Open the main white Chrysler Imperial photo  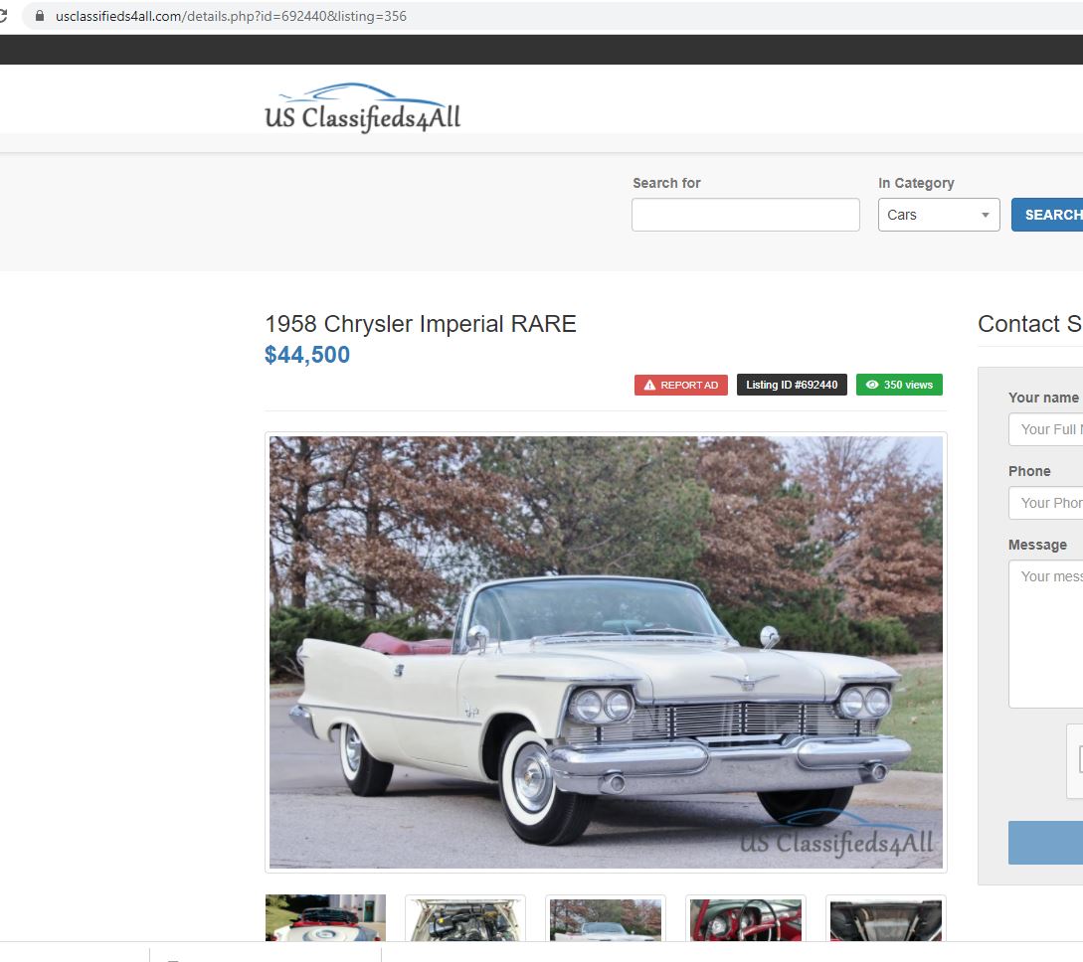coord(606,652)
